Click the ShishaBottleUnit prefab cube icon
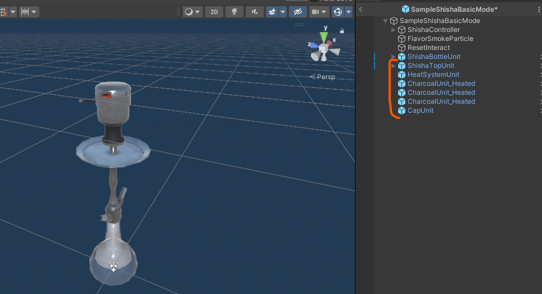The width and height of the screenshot is (542, 294). click(401, 57)
